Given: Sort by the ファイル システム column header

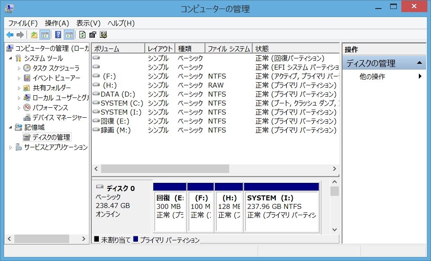Looking at the screenshot, I should click(229, 49).
